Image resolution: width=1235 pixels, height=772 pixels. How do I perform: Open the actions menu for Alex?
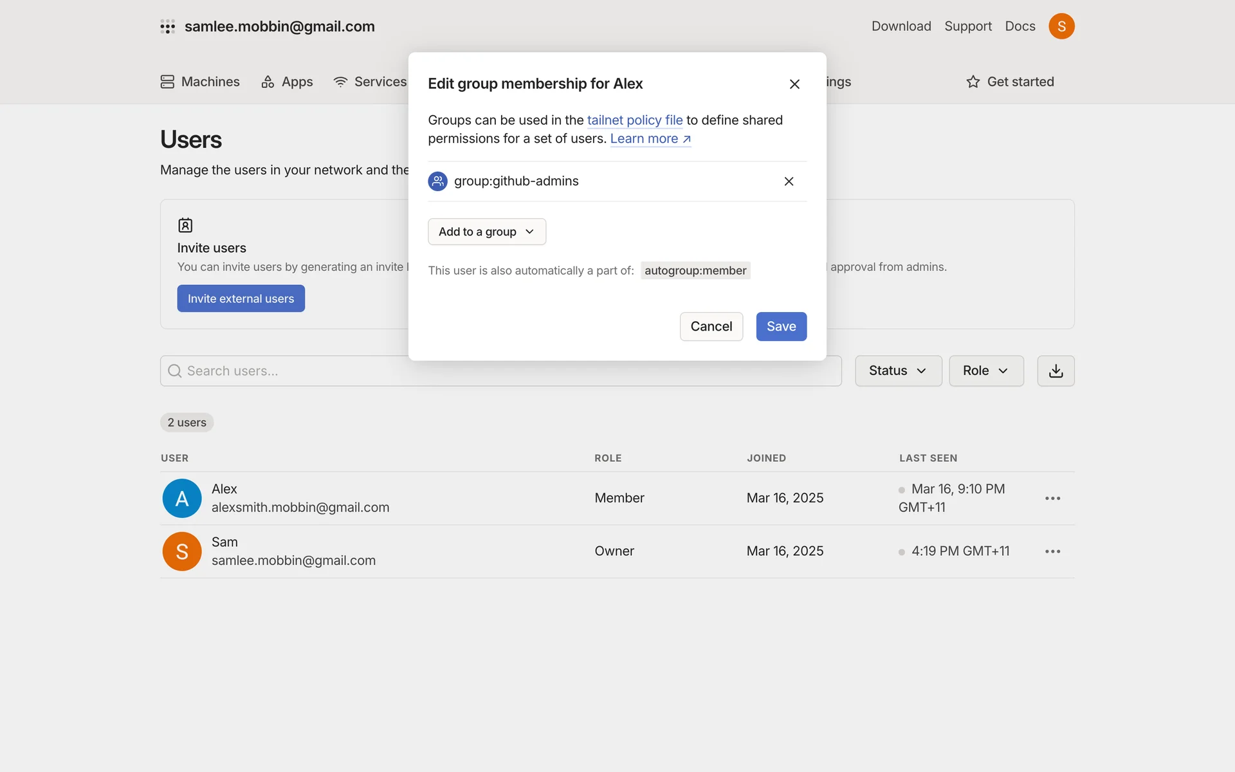1052,498
